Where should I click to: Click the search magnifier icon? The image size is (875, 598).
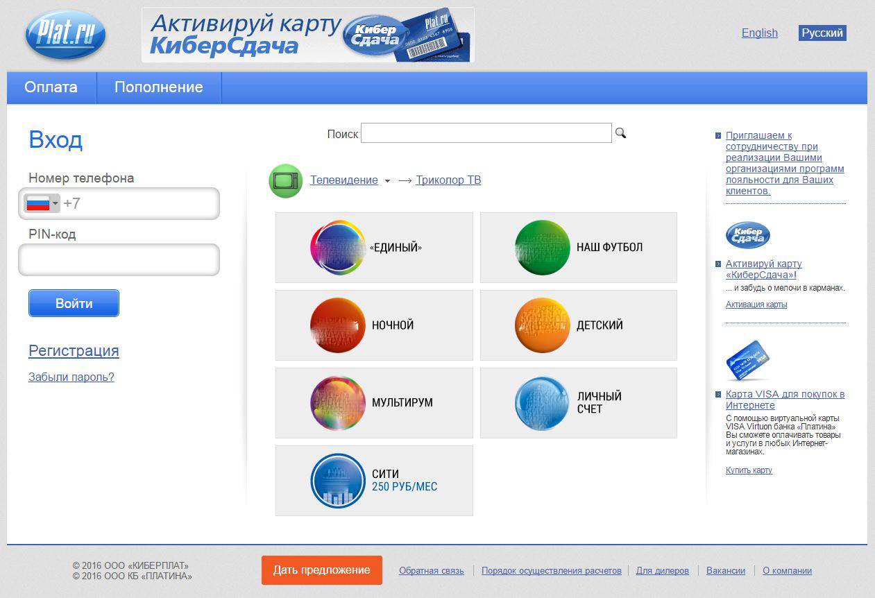[x=620, y=133]
